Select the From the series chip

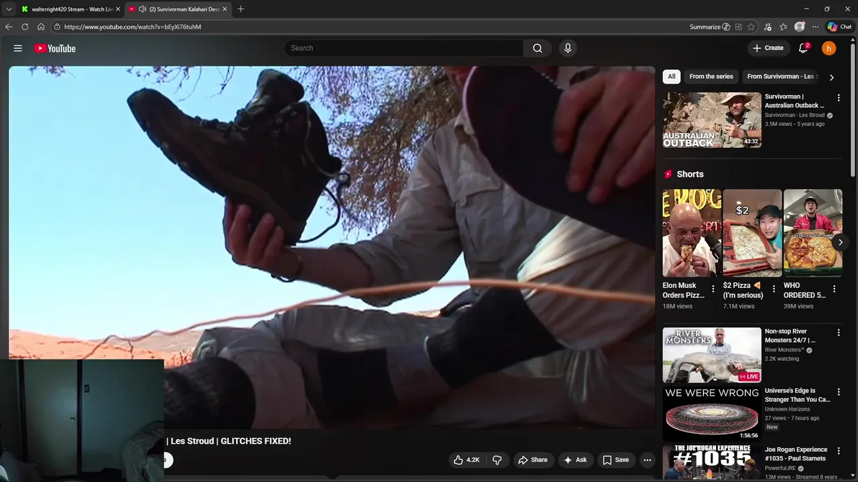click(x=711, y=76)
